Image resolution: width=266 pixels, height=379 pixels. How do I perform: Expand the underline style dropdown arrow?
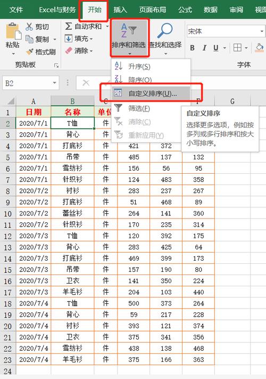click(x=225, y=48)
